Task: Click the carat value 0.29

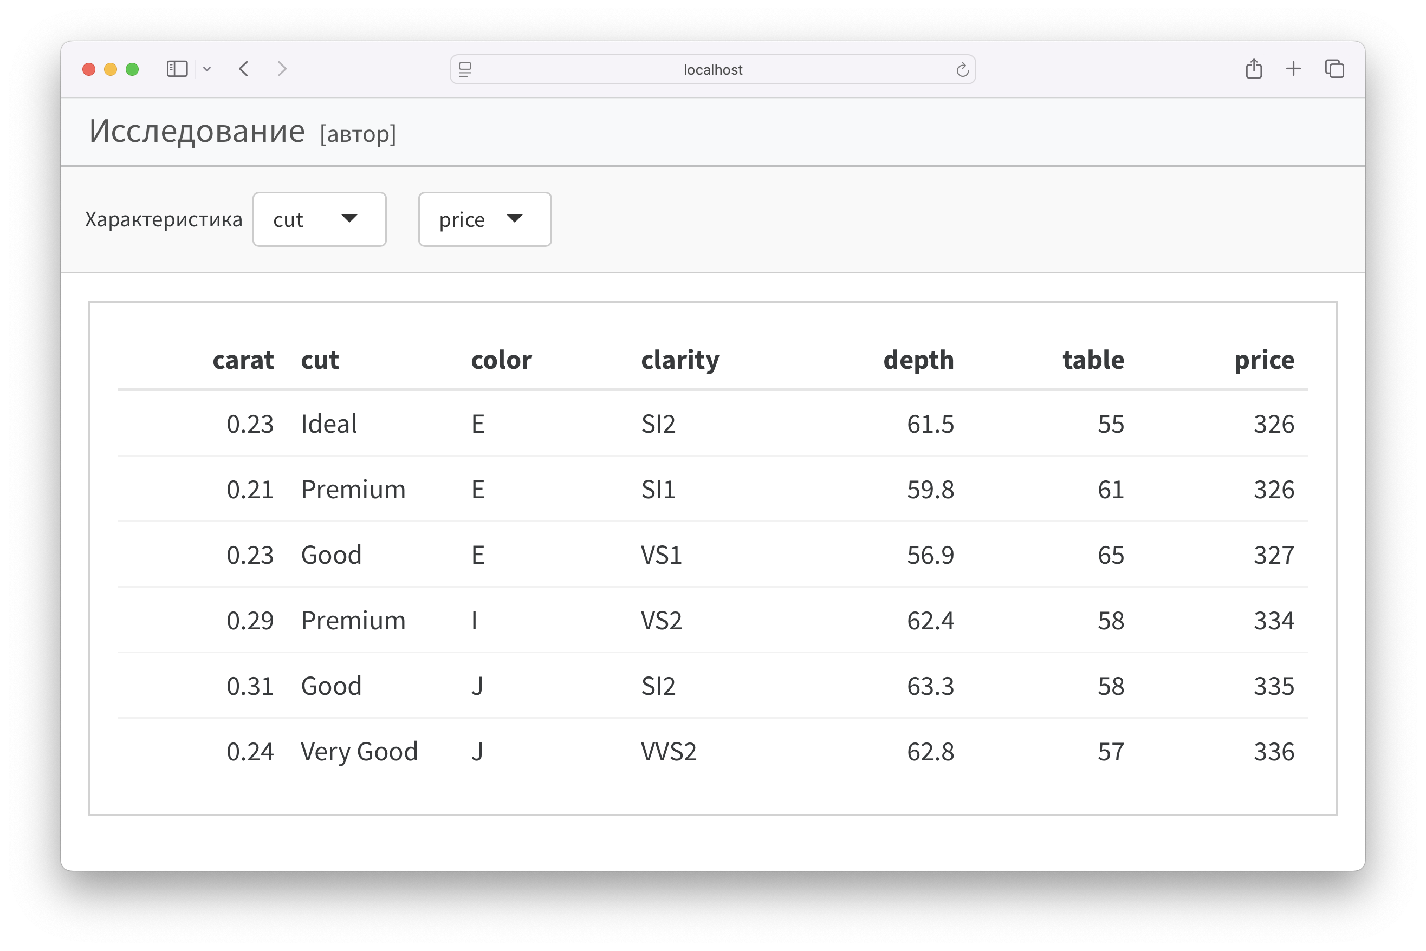Action: pos(250,621)
